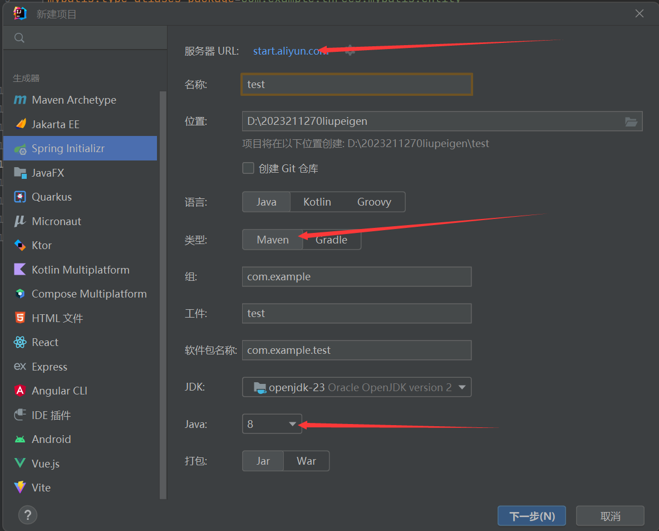659x531 pixels.
Task: Choose Maven as the build type
Action: [273, 240]
